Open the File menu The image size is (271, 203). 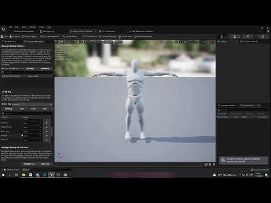[x=11, y=27]
